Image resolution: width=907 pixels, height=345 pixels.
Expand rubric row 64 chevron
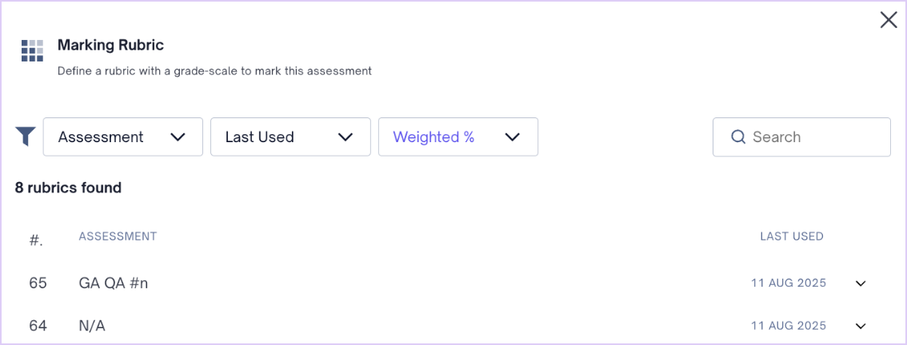point(861,326)
